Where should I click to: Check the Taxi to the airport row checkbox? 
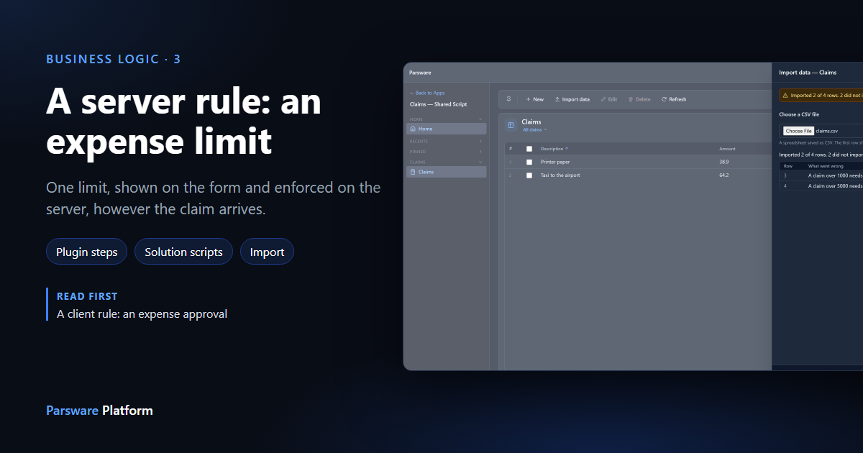(x=529, y=175)
